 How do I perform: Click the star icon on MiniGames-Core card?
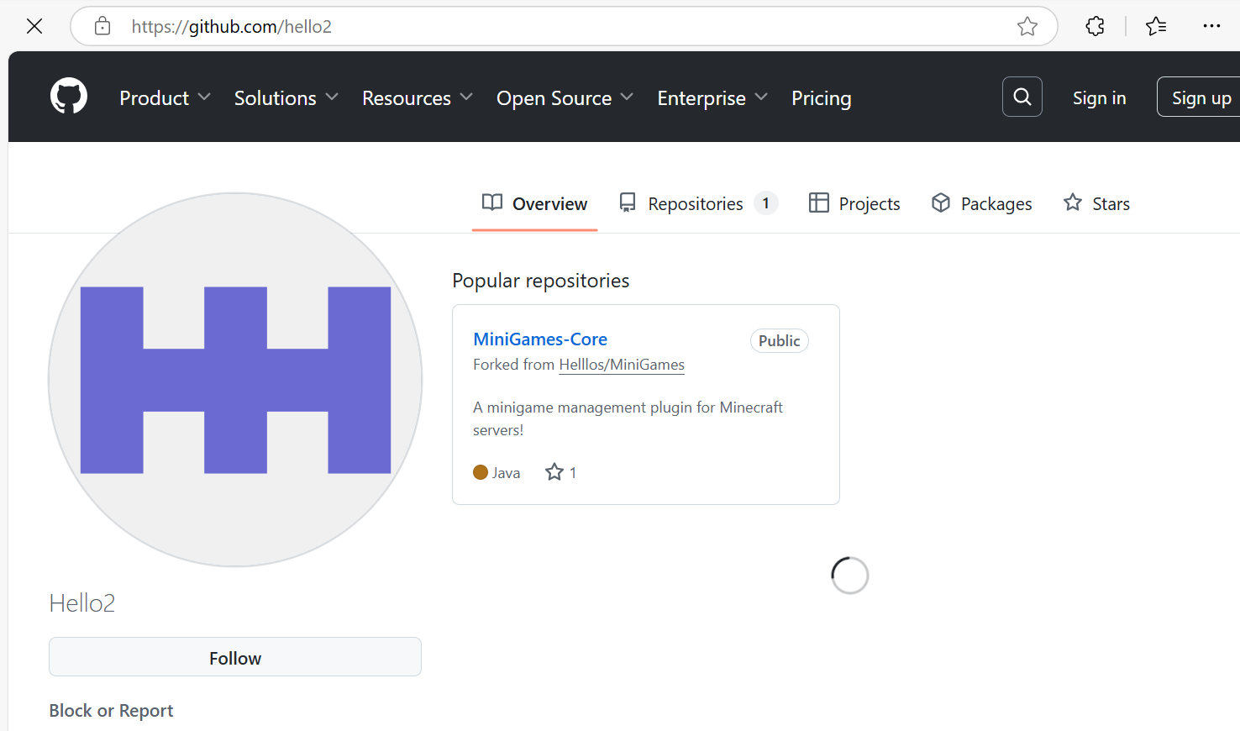pos(554,472)
